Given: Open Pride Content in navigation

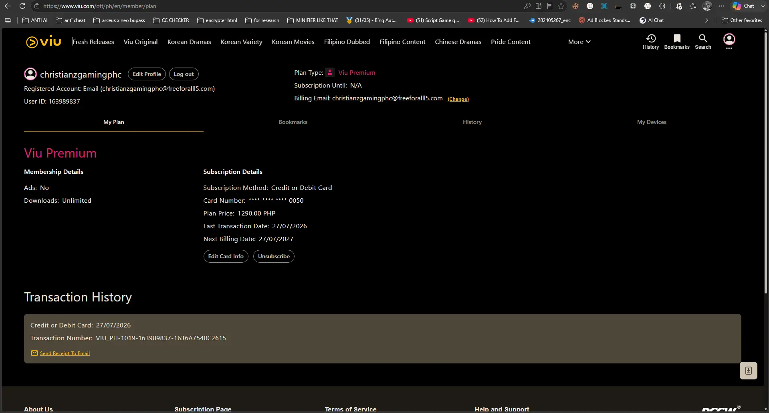Looking at the screenshot, I should coord(511,42).
